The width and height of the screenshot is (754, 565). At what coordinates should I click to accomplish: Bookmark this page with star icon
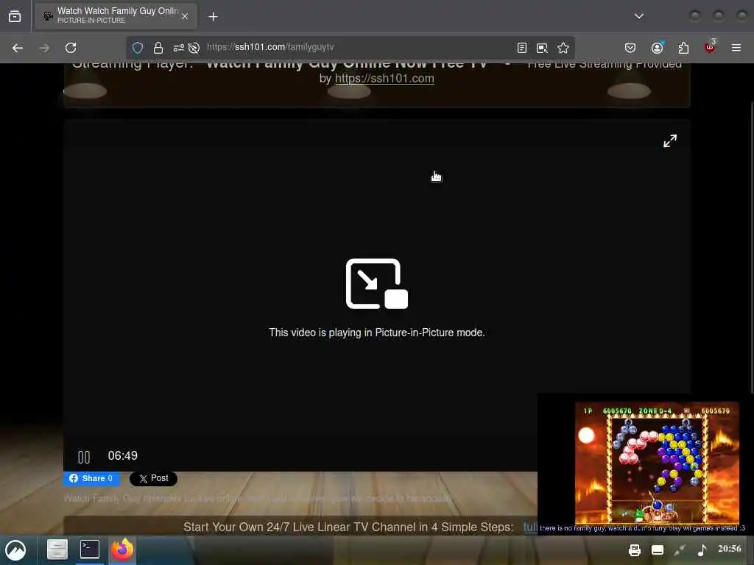[x=563, y=48]
